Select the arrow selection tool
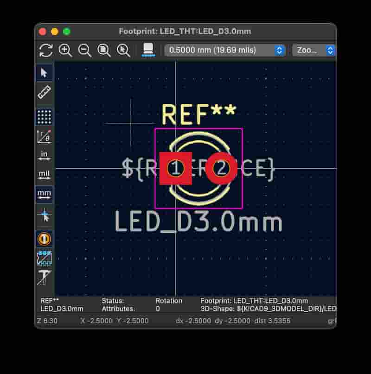 [44, 72]
